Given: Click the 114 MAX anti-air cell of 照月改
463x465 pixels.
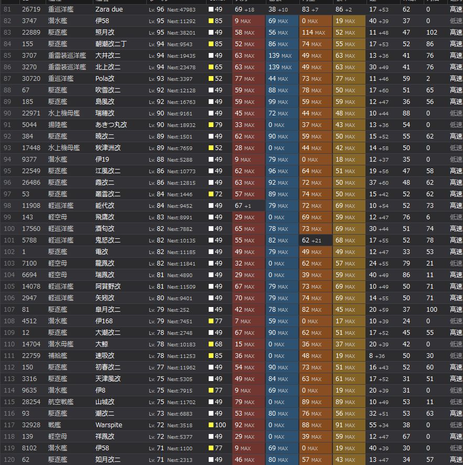Looking at the screenshot, I should 316,33.
